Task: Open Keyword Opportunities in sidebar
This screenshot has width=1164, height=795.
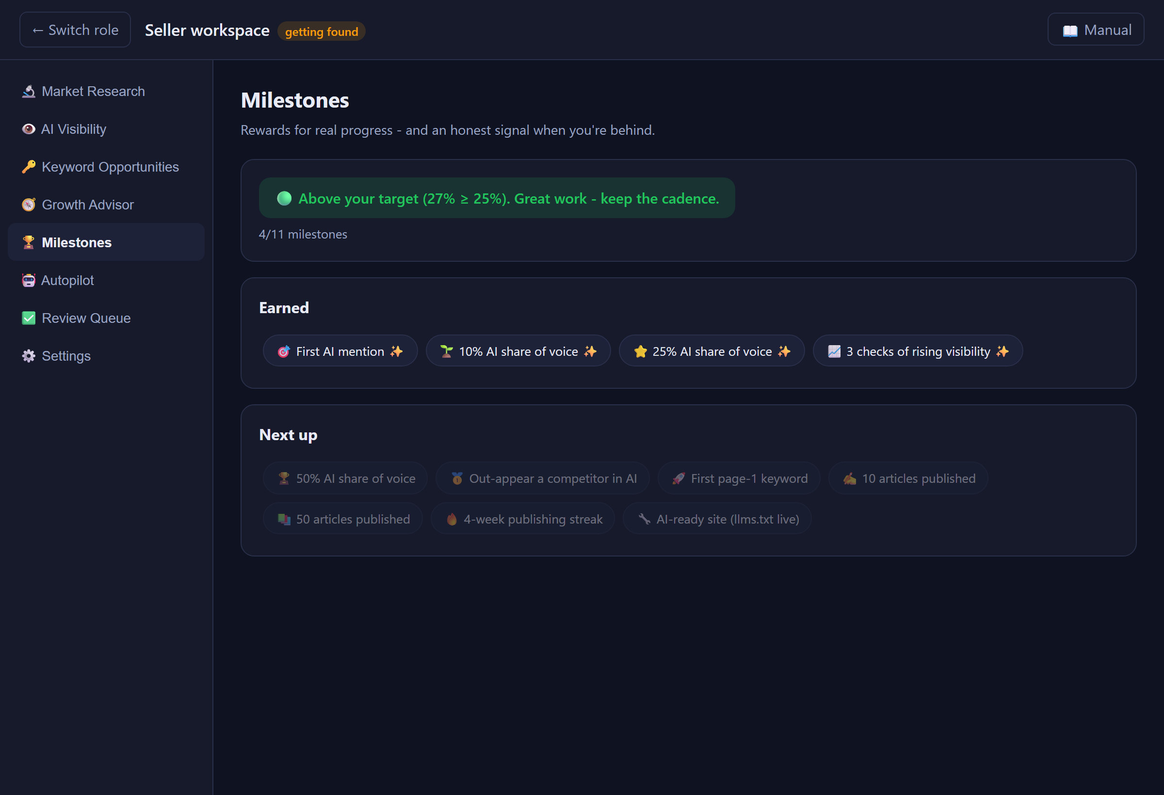Action: pos(106,167)
